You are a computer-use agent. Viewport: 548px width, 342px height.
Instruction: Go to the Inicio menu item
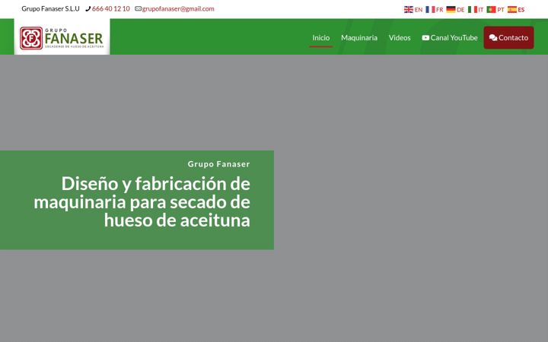(x=321, y=38)
